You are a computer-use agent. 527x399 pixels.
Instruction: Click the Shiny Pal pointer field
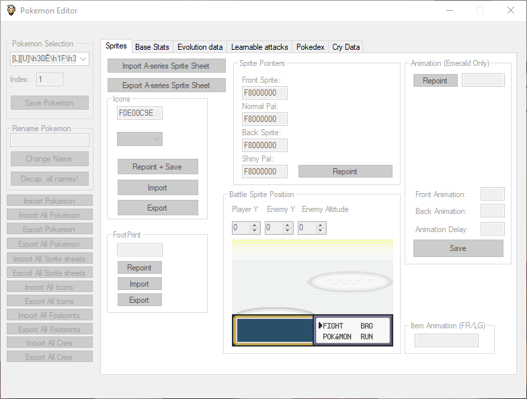click(x=264, y=172)
